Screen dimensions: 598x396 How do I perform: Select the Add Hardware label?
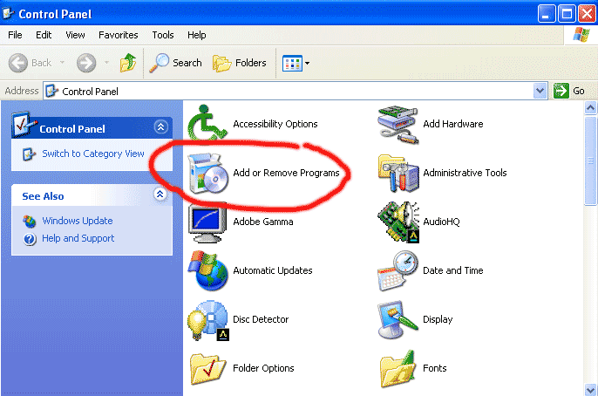point(453,124)
